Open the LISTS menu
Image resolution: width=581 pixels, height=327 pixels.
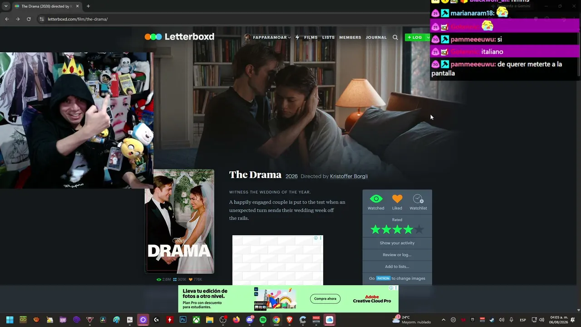(x=328, y=37)
